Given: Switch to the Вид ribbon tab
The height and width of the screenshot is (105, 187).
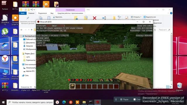Looking at the screenshot, I should [x=52, y=13].
